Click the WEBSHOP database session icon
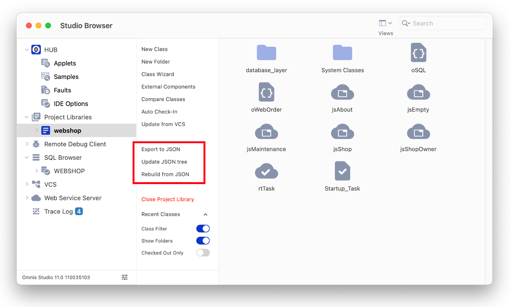Viewport: 510px width, 307px height. (46, 171)
